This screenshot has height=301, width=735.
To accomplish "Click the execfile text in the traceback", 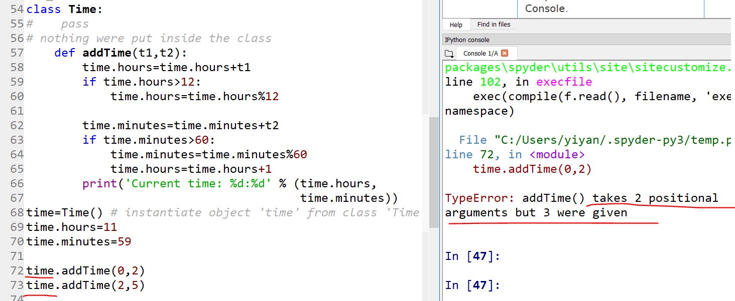I will click(x=564, y=82).
